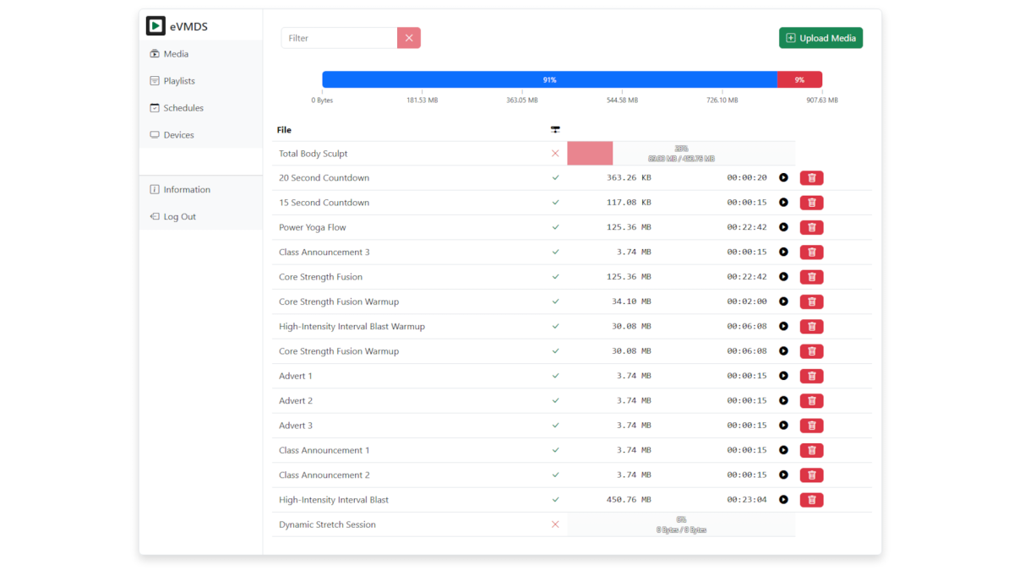Clear the filter with the red X button

point(409,38)
